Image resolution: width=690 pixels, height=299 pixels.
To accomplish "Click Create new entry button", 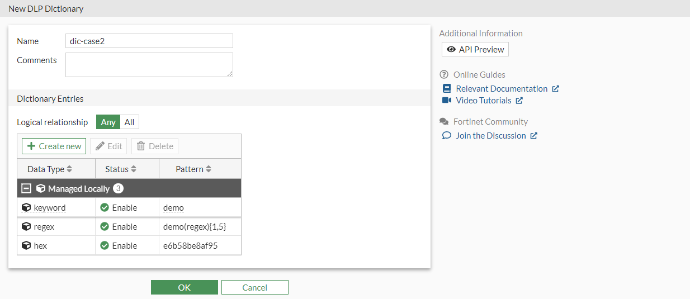I will coord(54,146).
